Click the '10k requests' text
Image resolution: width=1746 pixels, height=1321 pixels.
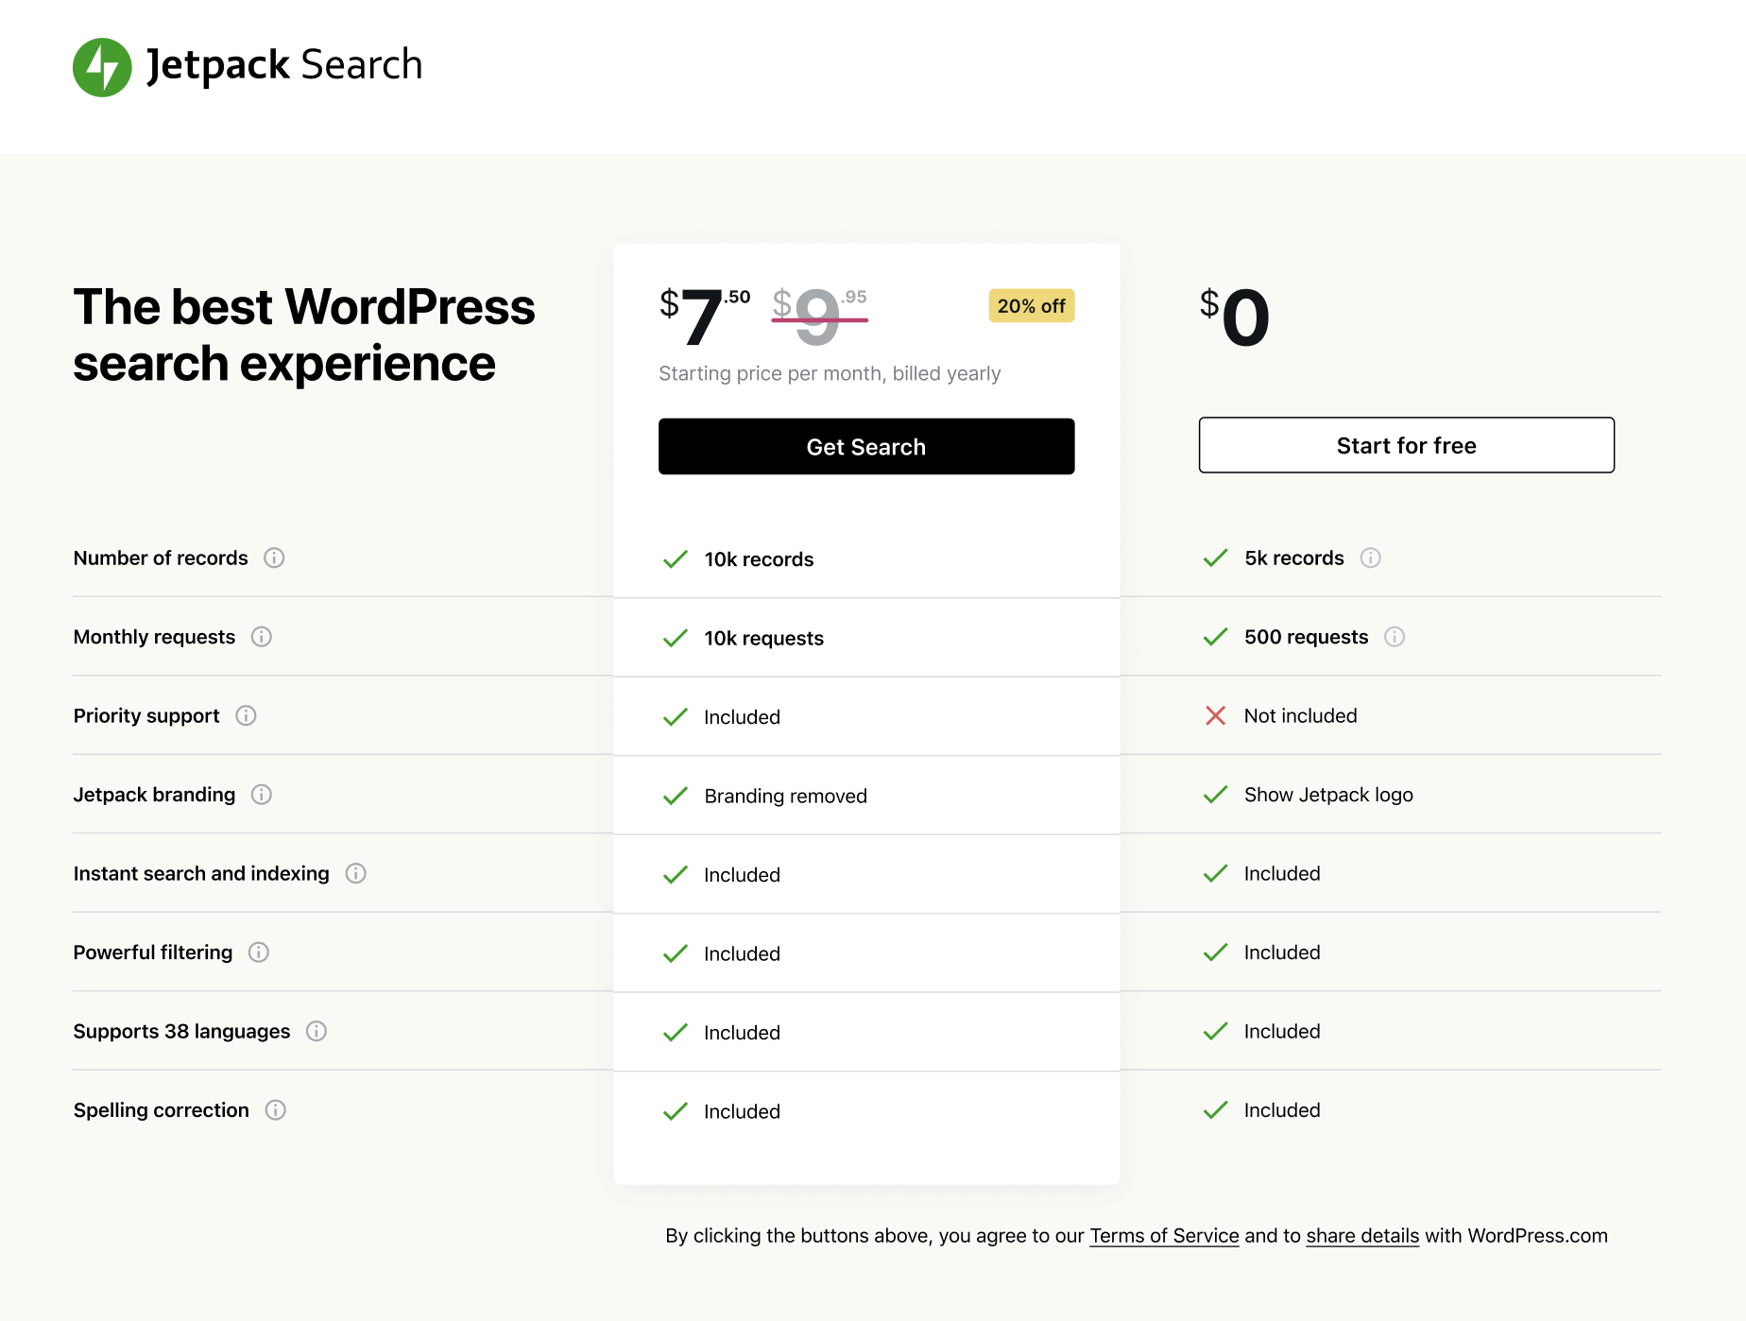tap(763, 639)
